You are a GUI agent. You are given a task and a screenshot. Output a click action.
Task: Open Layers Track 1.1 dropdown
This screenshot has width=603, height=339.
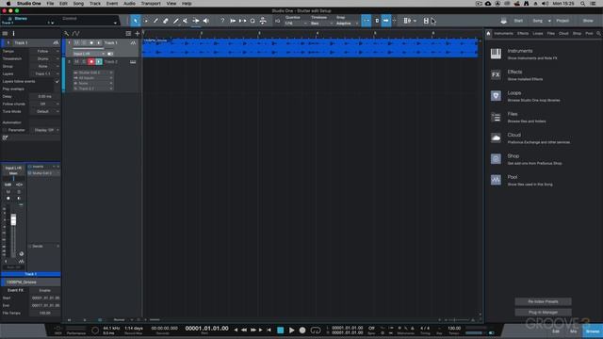45,73
